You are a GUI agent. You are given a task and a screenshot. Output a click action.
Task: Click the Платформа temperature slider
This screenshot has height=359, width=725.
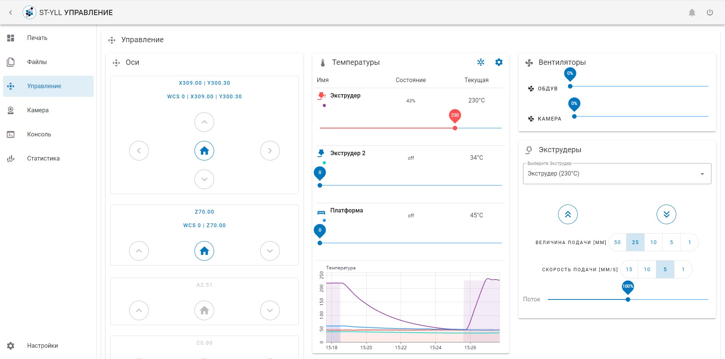tap(411, 243)
